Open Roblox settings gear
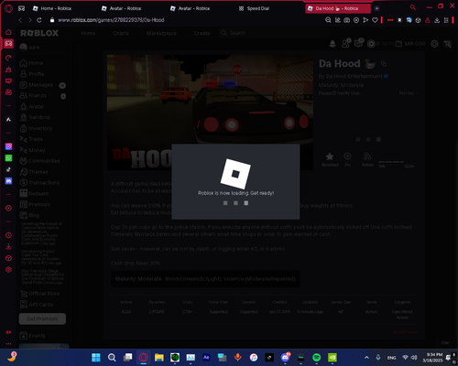This screenshot has width=458, height=366. pos(434,44)
